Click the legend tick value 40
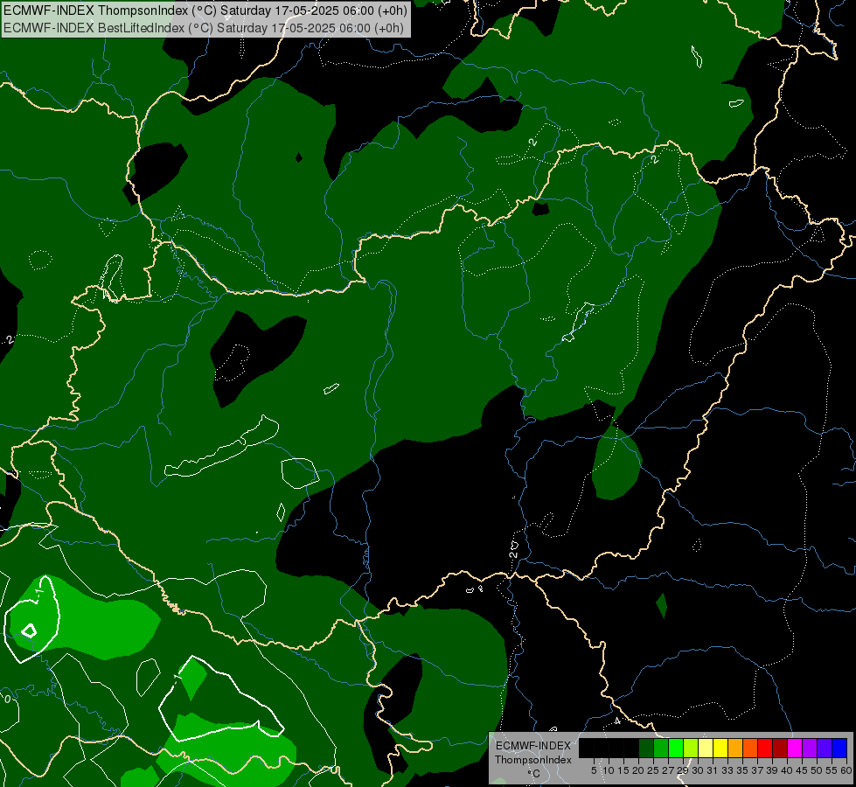Screen dimensions: 856x787 pyautogui.click(x=787, y=770)
